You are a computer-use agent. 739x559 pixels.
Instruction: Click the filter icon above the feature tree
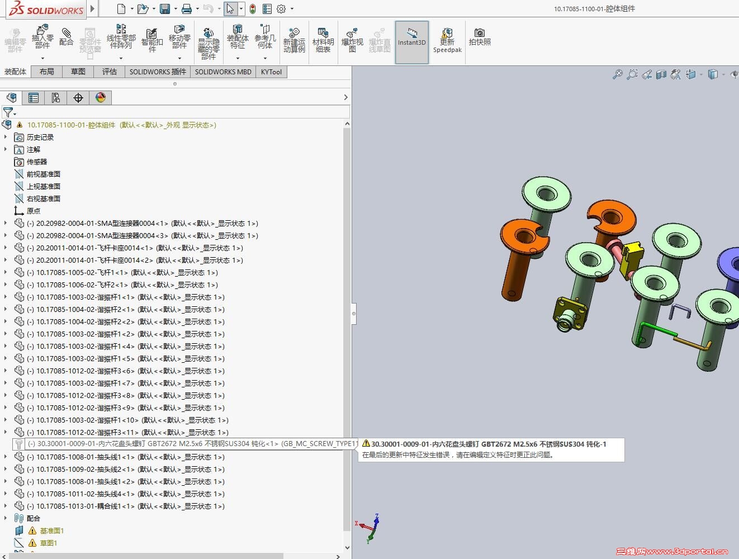[x=8, y=112]
